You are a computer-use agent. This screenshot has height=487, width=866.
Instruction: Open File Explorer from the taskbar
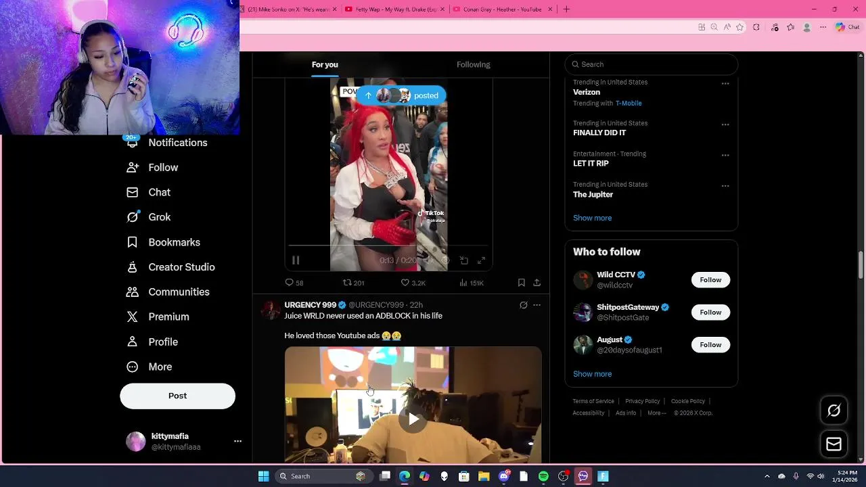coord(484,476)
